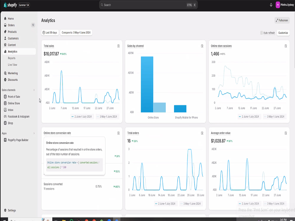295x221 pixels.
Task: Toggle 3 May–1 June 2024 legend in Online store sessions
Action: point(274,116)
